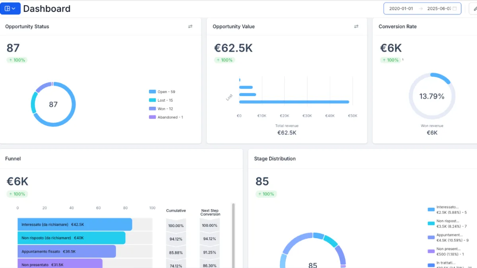
Task: Click the large €62.5K Opportunity Value figure
Action: click(x=233, y=48)
